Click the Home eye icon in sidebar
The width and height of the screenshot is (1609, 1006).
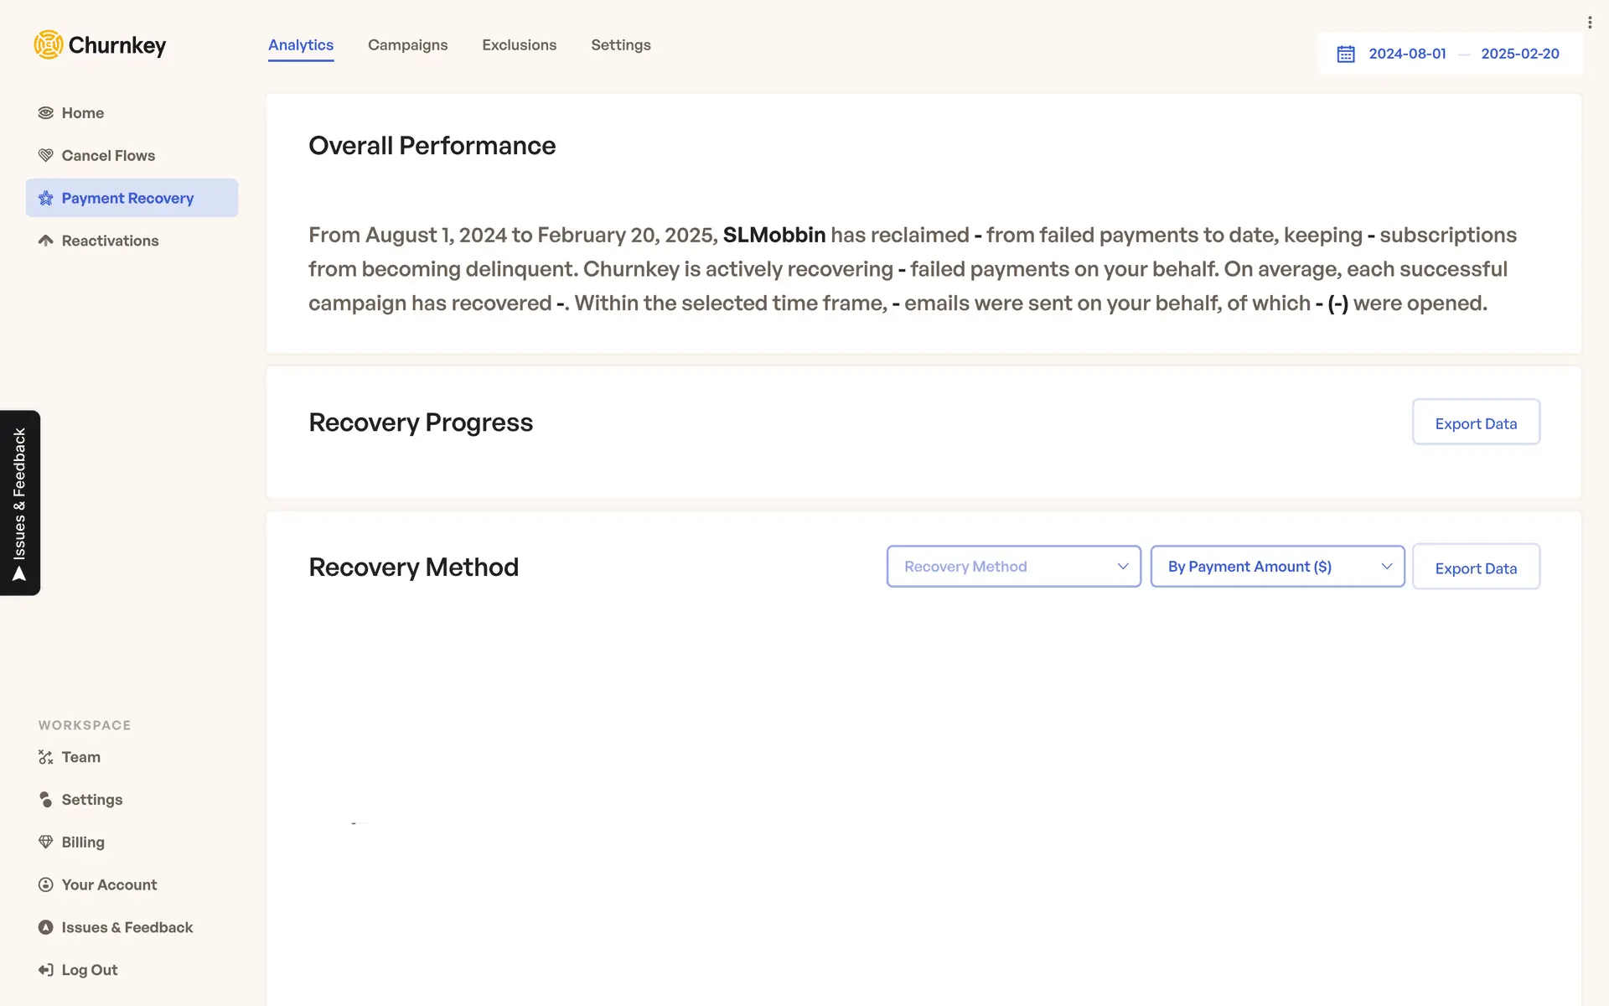coord(46,113)
